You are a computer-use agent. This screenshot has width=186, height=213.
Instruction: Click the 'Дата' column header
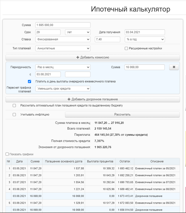click(19, 161)
